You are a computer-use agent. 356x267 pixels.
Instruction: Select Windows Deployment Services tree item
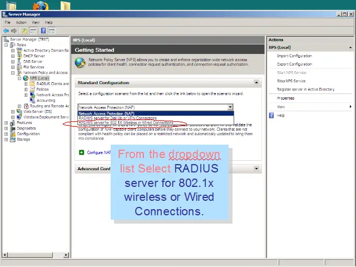46,117
